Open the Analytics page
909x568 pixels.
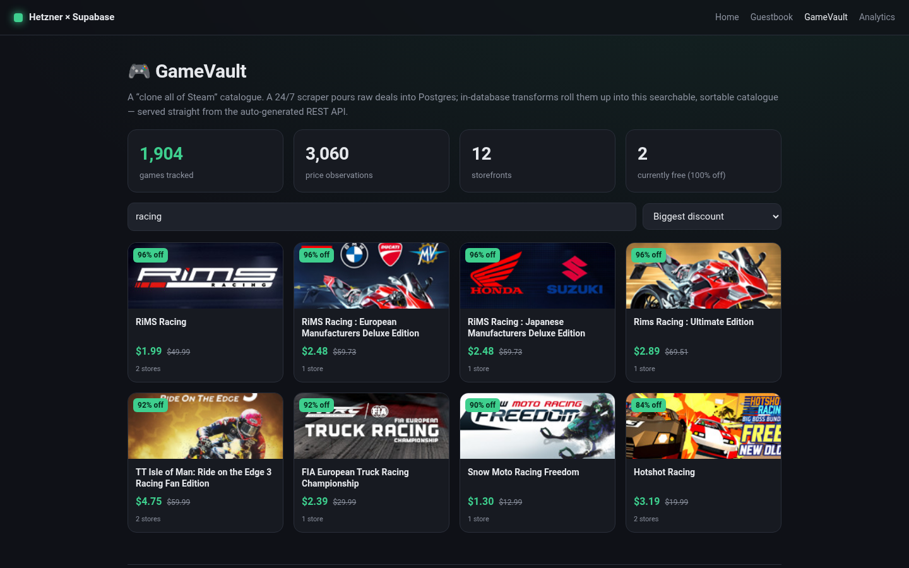[x=877, y=17]
